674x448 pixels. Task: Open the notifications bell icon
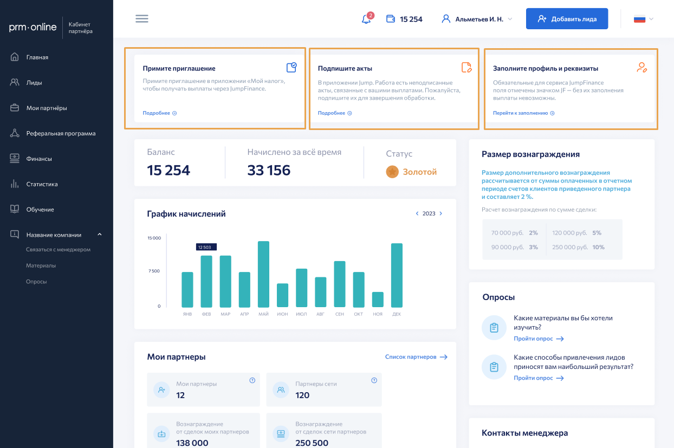pyautogui.click(x=366, y=20)
